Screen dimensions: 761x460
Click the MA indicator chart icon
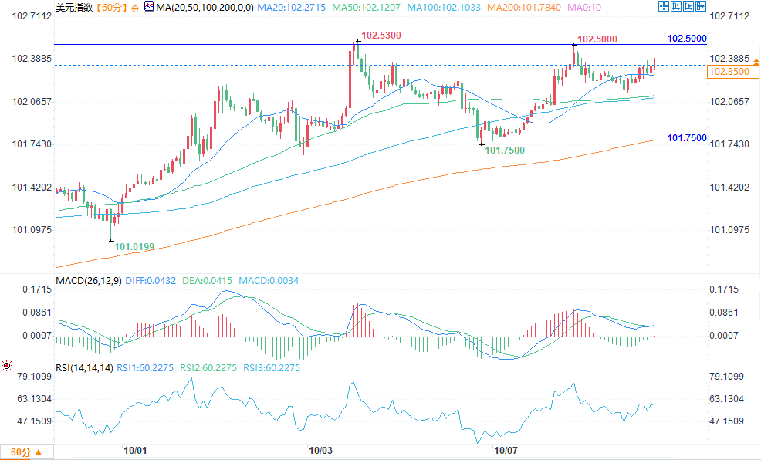coord(149,7)
